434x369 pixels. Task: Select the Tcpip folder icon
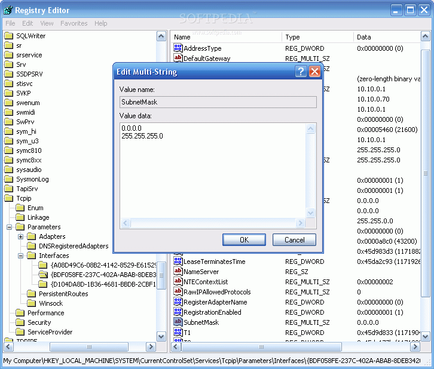click(9, 198)
